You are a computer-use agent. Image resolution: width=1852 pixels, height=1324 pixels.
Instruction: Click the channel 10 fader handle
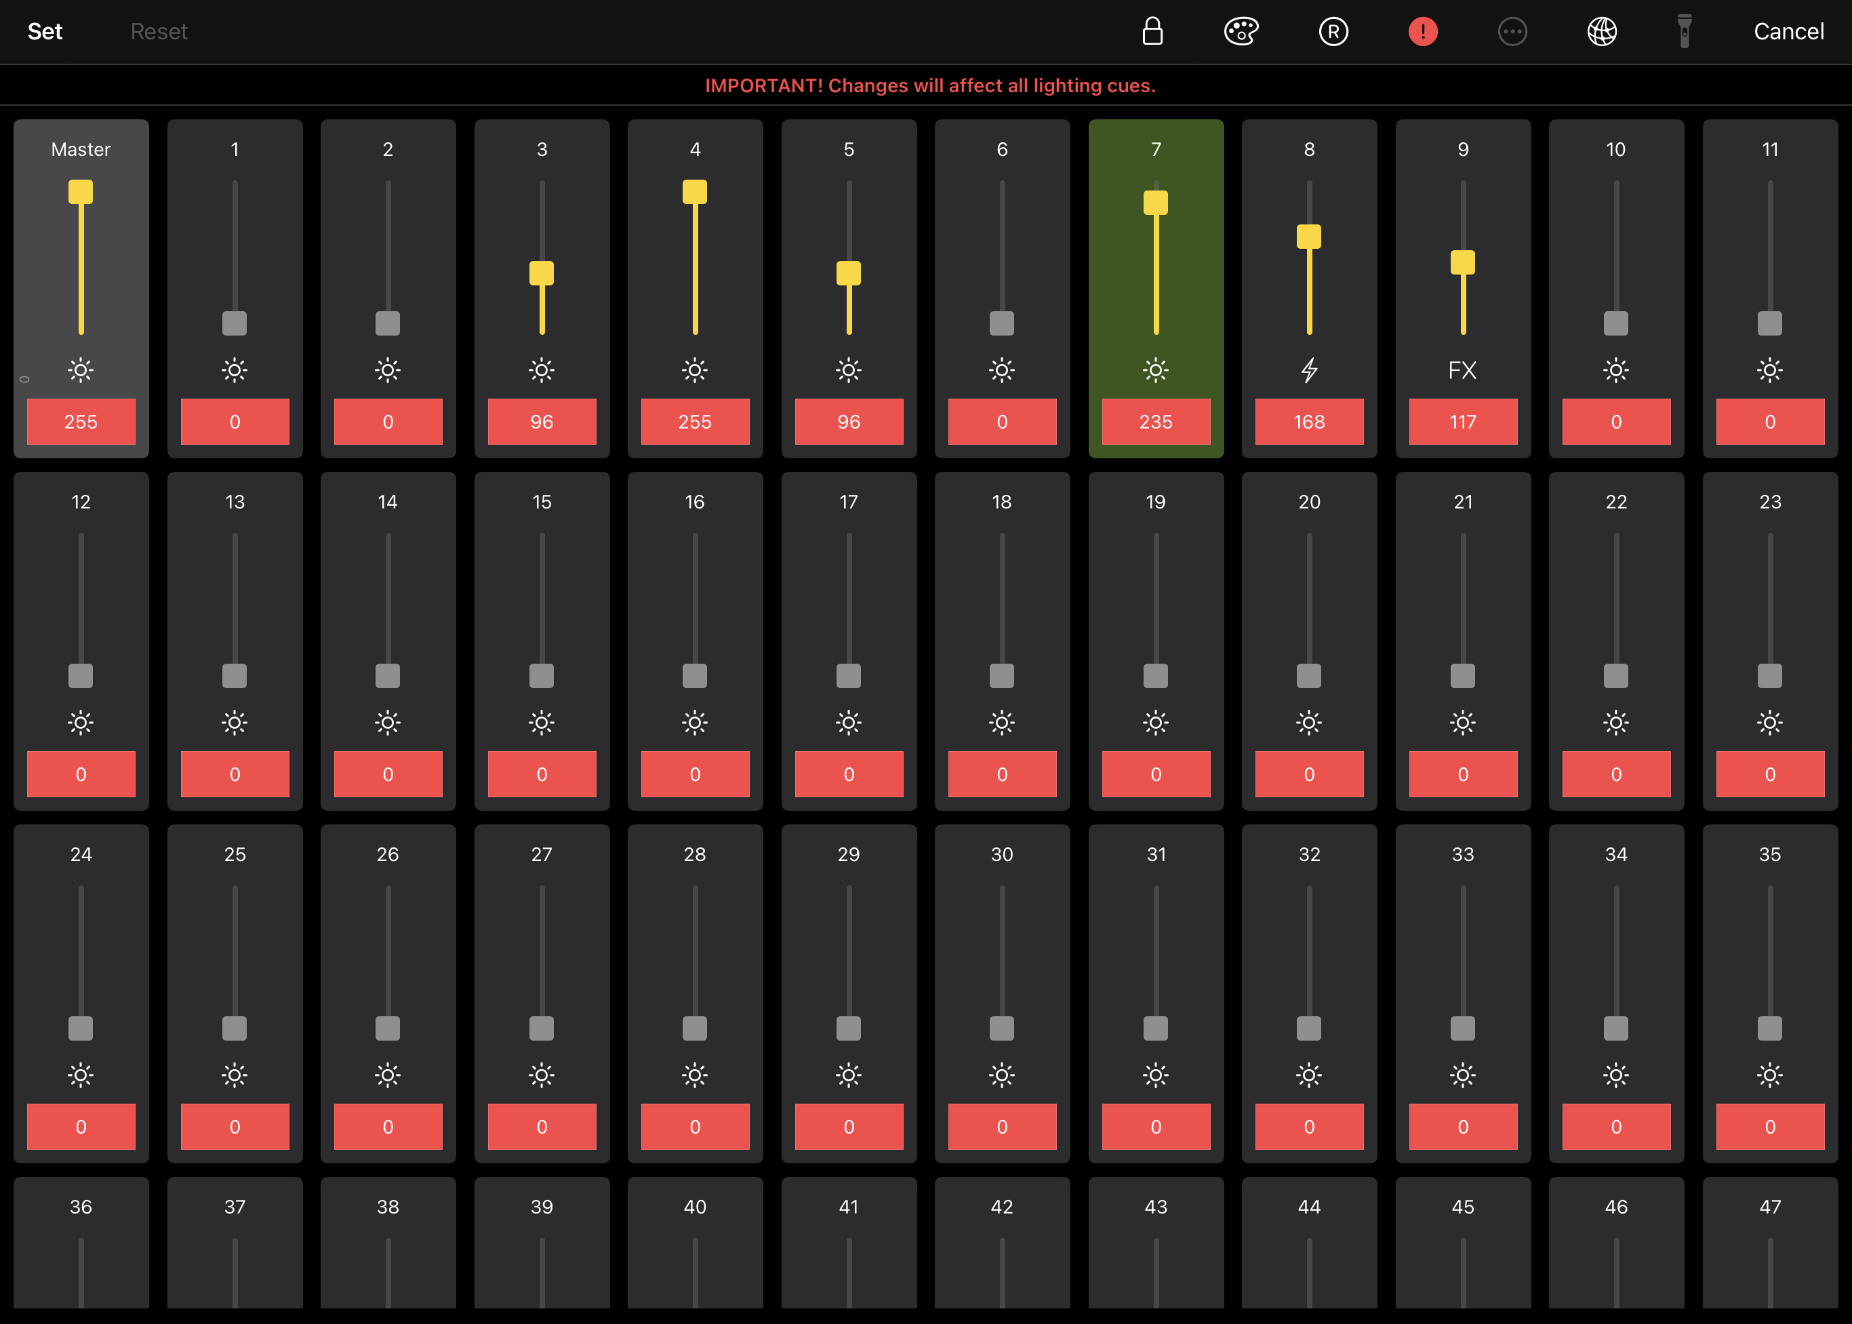(1615, 323)
